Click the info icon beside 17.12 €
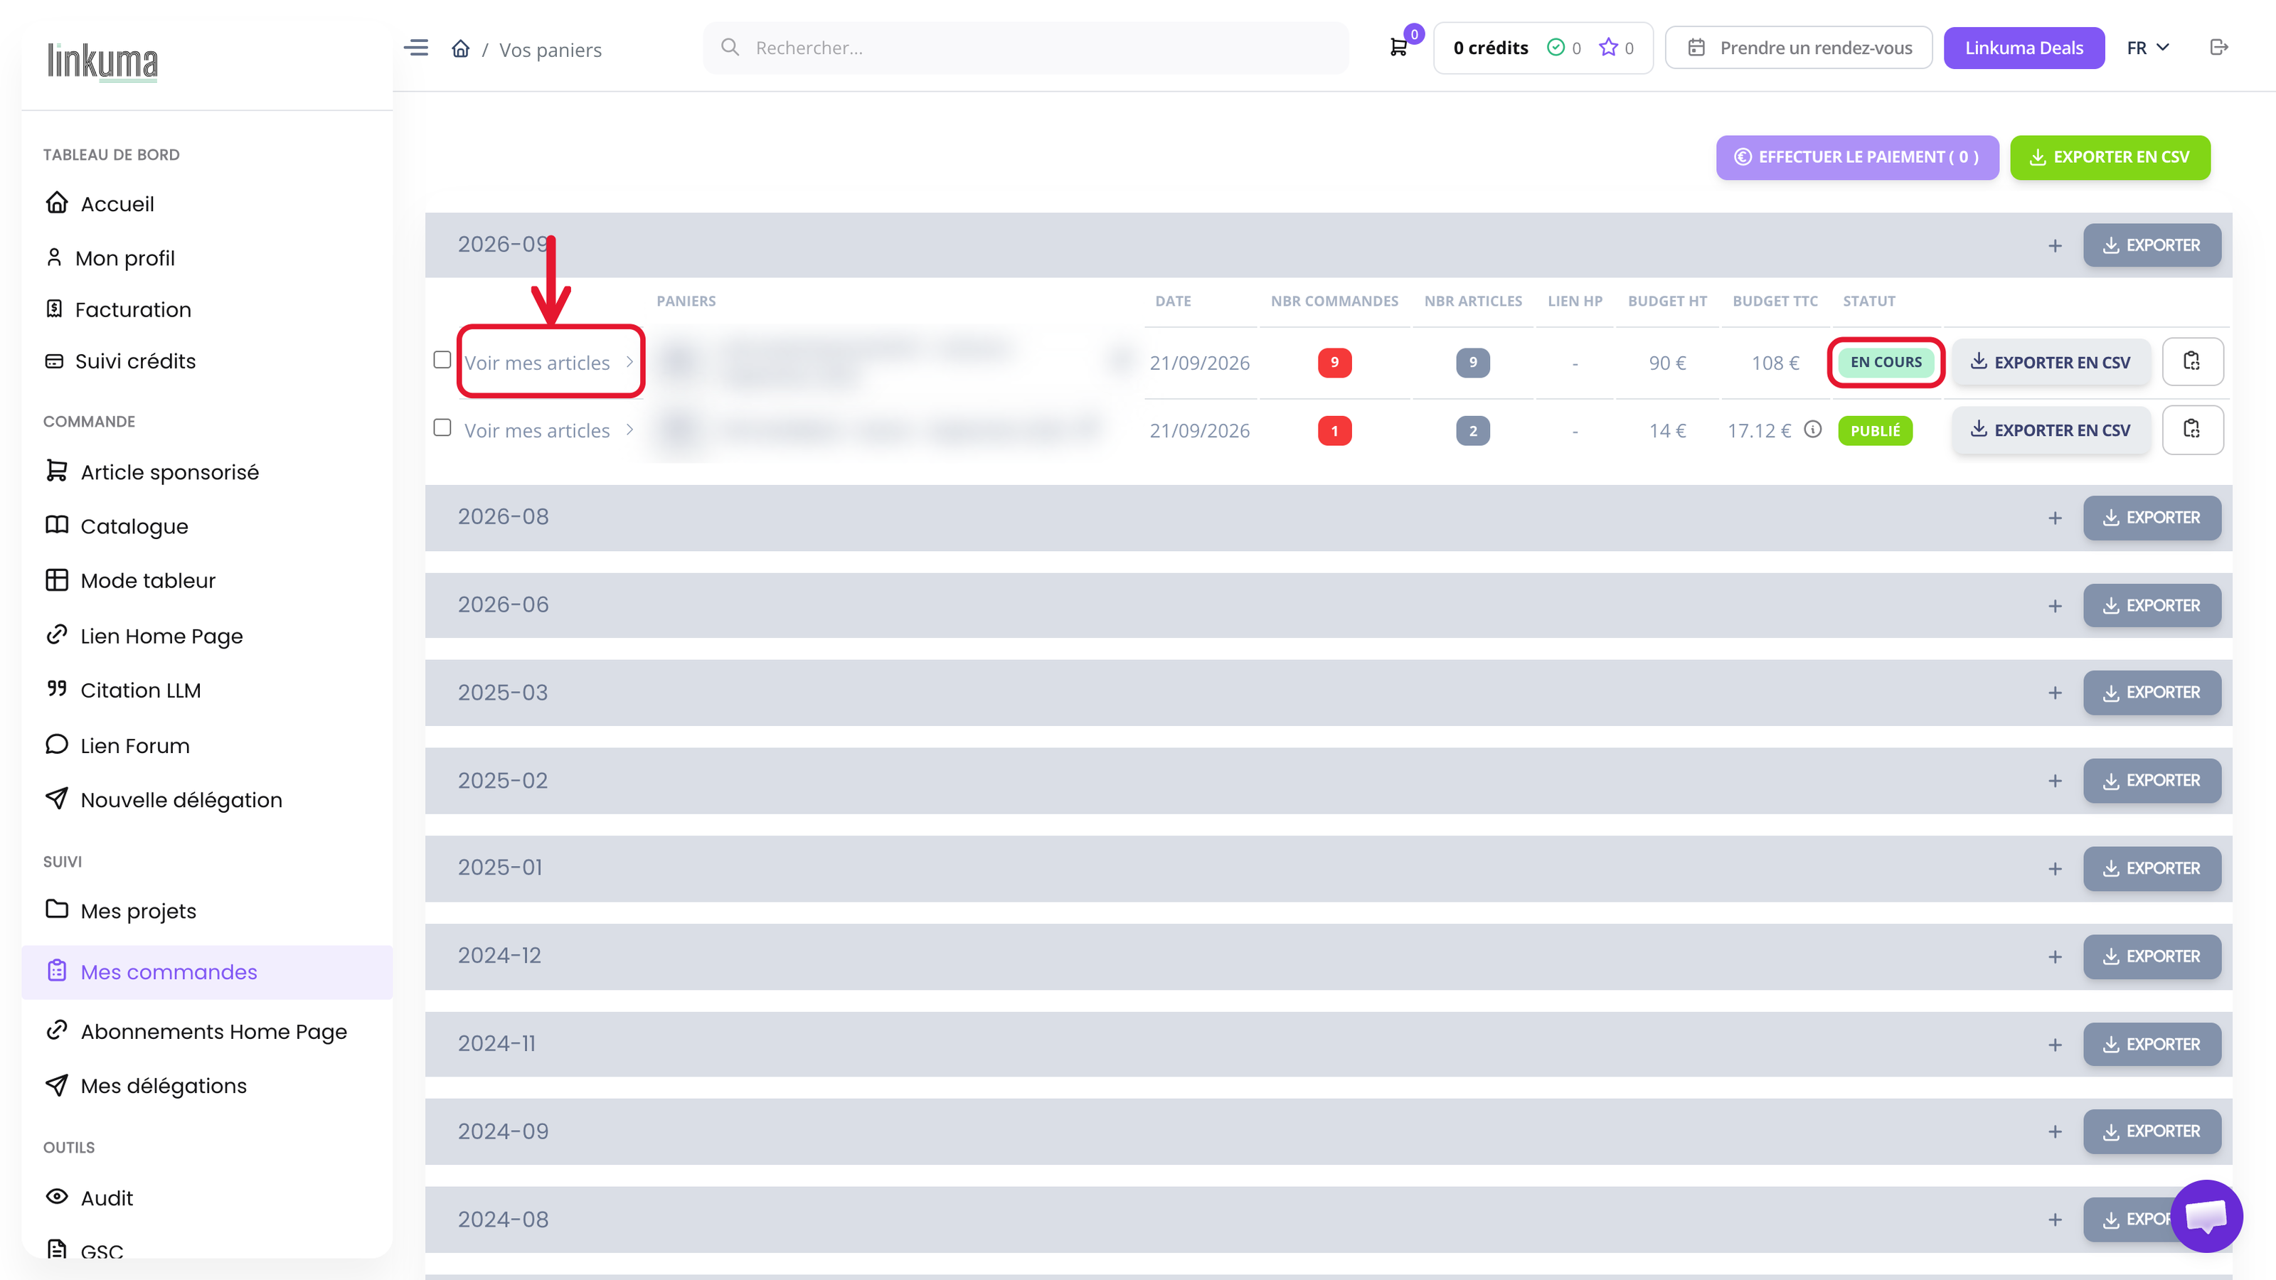Viewport: 2276px width, 1280px height. pyautogui.click(x=1813, y=430)
